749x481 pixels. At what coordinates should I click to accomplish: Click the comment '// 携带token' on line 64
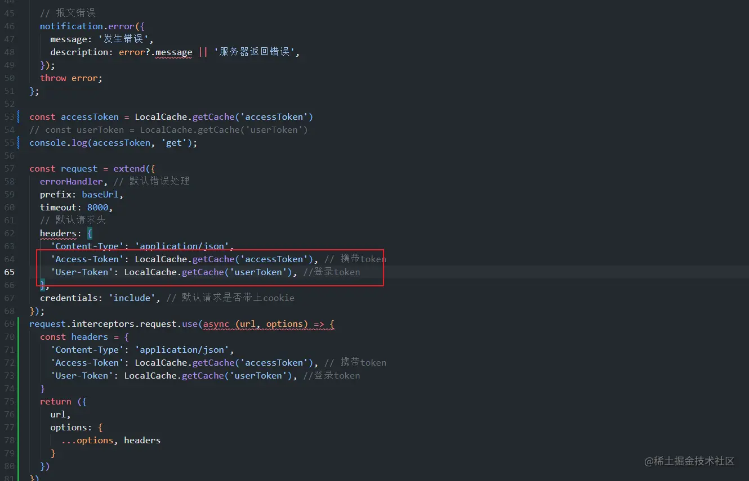[355, 259]
